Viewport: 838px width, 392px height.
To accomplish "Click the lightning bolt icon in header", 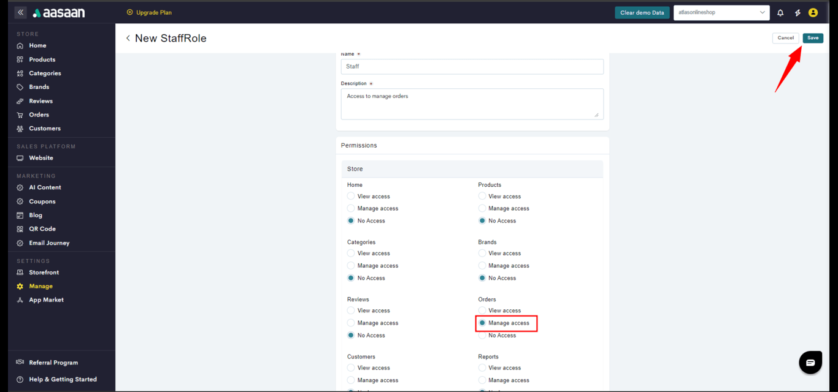I will pyautogui.click(x=798, y=12).
